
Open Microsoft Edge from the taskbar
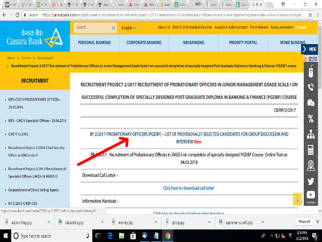(x=110, y=236)
